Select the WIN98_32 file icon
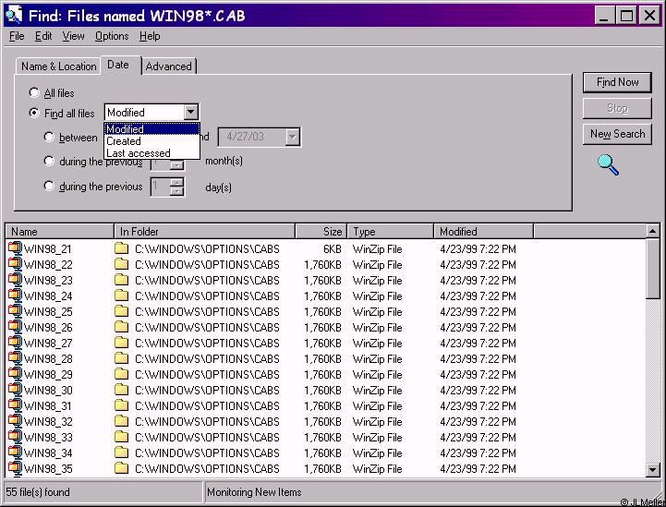 click(x=15, y=421)
